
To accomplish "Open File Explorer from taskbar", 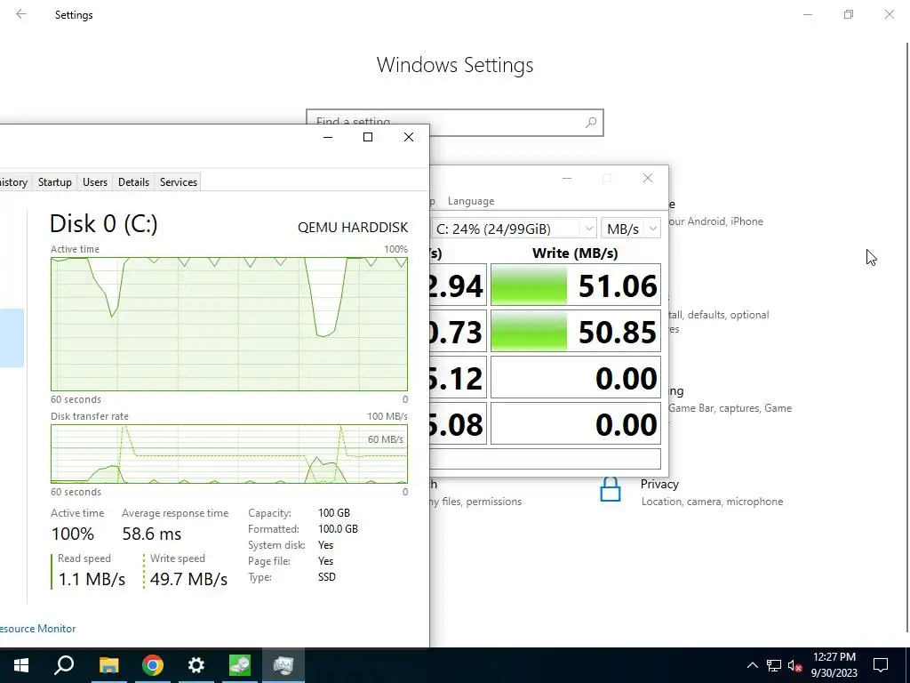I will point(108,665).
